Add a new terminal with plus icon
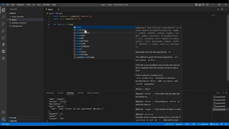Viewport: 229px width, 129px height. click(x=217, y=93)
